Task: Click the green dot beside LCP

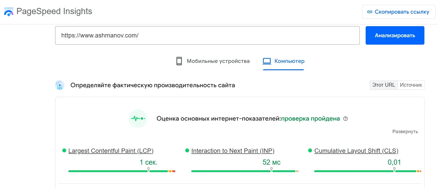Action: coord(64,151)
